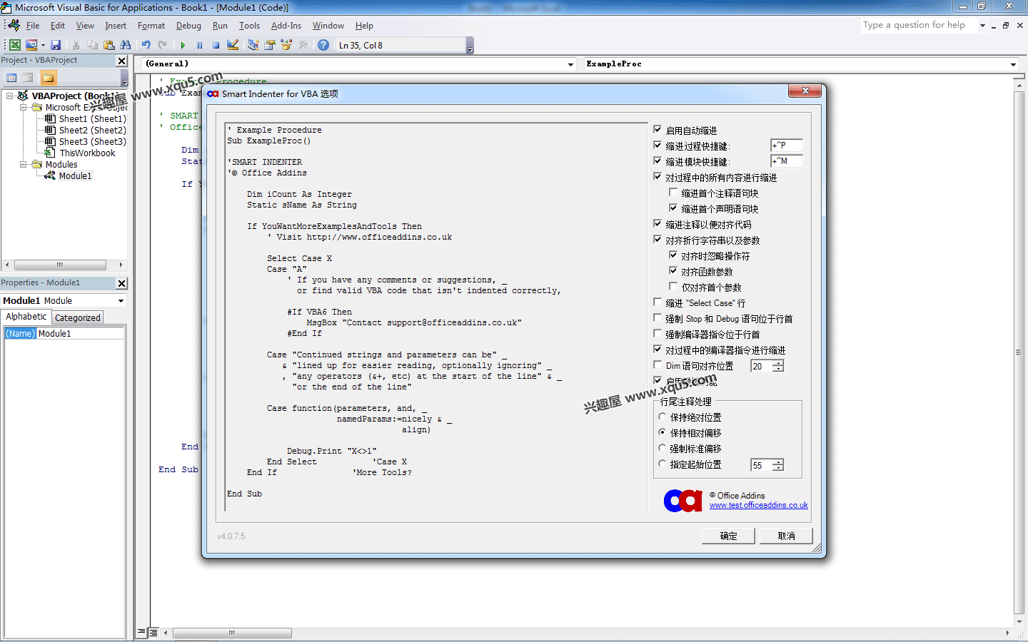Open the File menu
This screenshot has width=1028, height=642.
33,26
